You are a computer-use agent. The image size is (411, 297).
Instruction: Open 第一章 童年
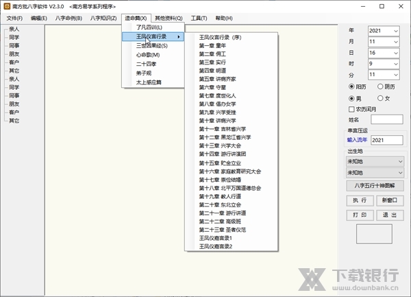coord(232,46)
